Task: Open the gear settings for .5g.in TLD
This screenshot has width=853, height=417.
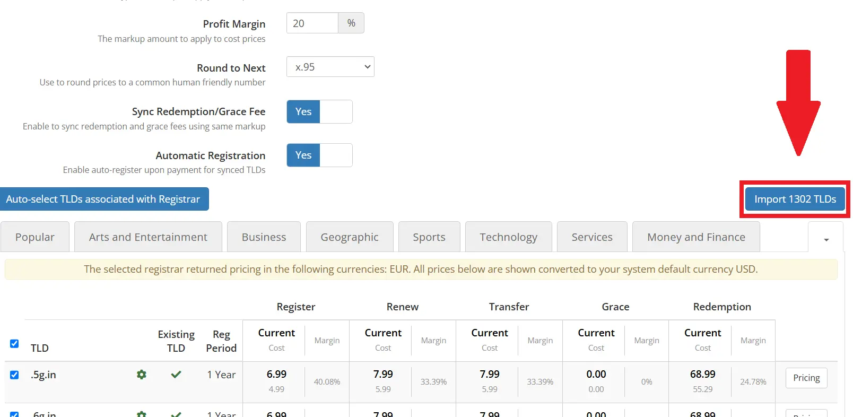Action: point(141,375)
